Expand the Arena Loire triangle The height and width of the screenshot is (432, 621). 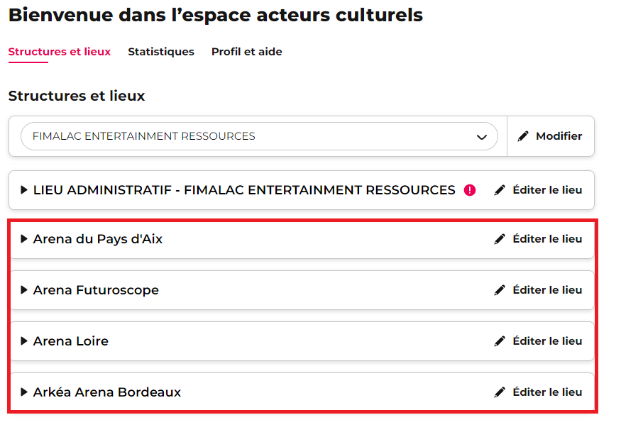pyautogui.click(x=23, y=341)
